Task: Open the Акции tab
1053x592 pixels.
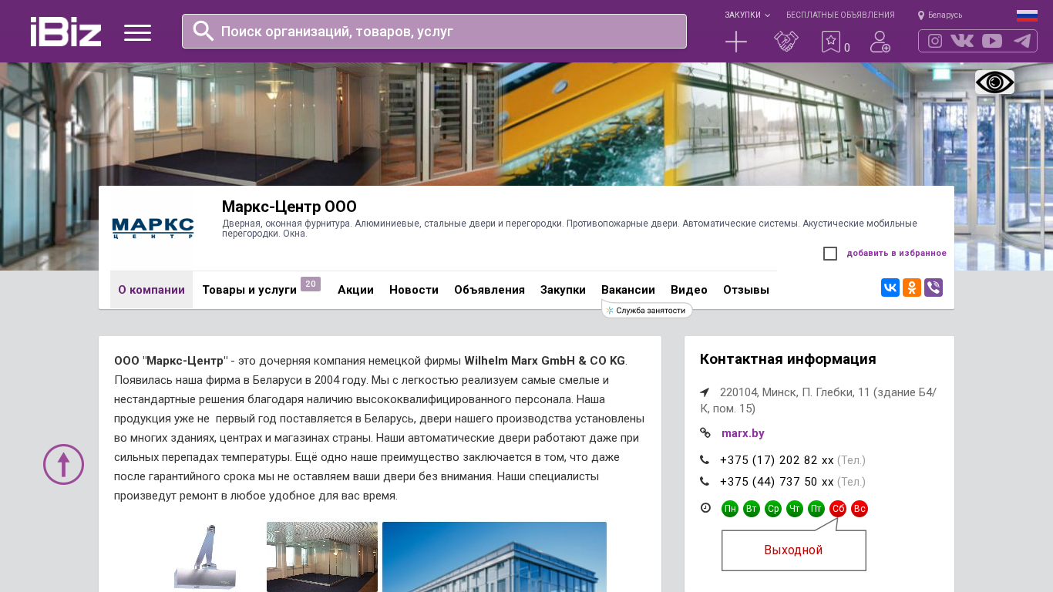Action: click(x=355, y=290)
